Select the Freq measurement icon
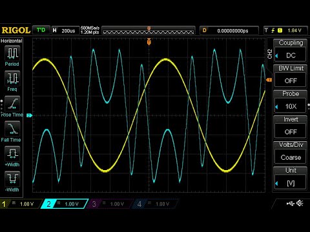 pyautogui.click(x=12, y=78)
